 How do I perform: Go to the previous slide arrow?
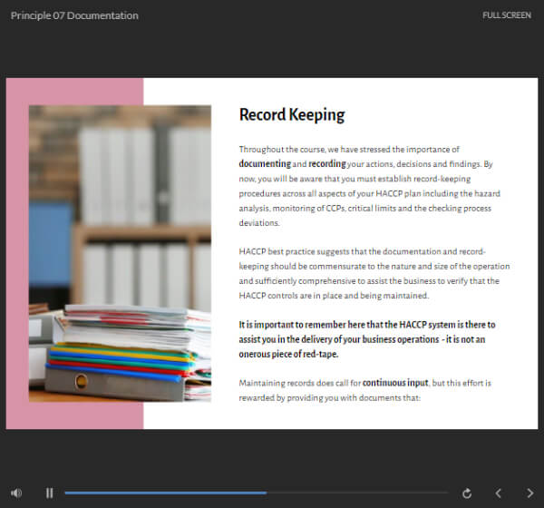[498, 493]
